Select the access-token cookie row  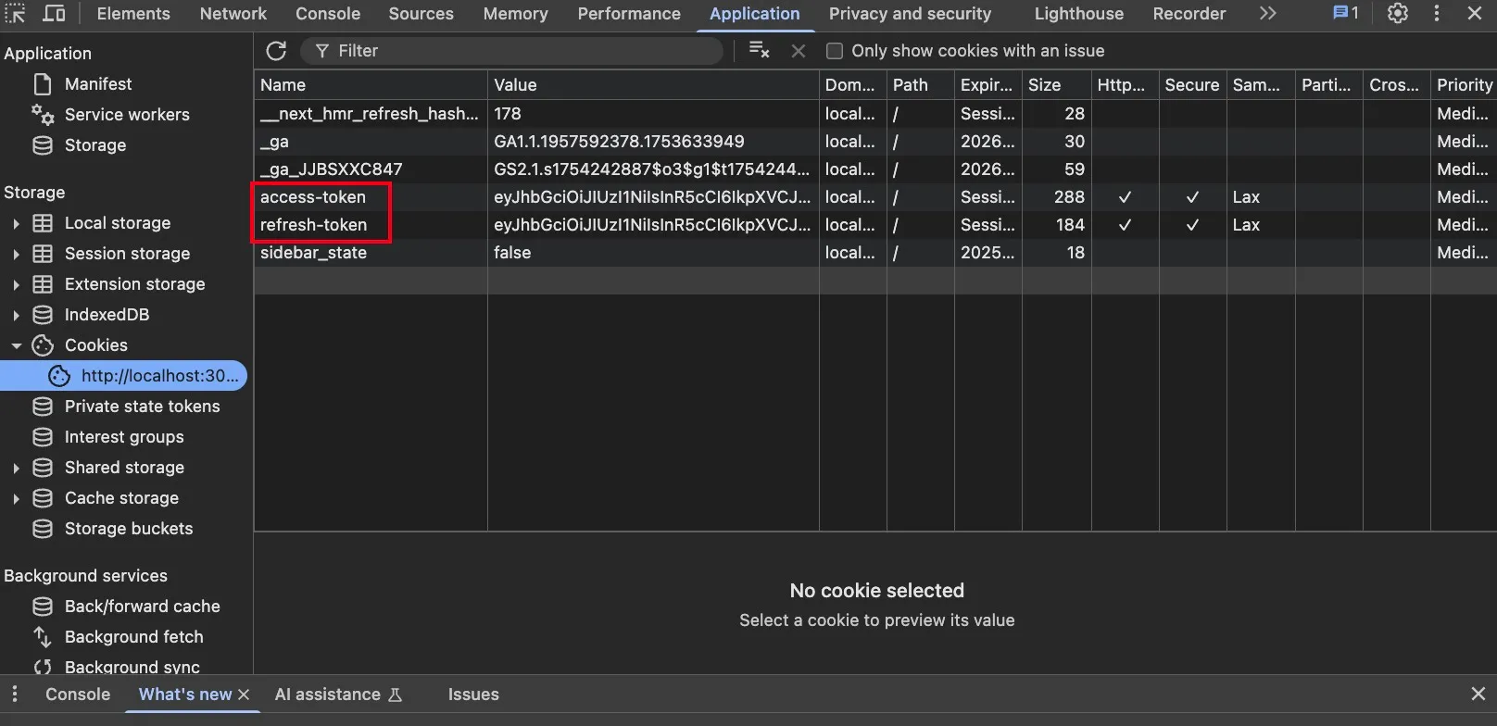[313, 197]
